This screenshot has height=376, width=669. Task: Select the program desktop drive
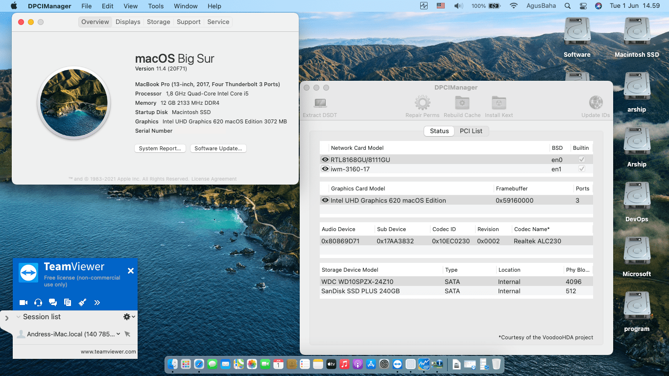pos(637,306)
